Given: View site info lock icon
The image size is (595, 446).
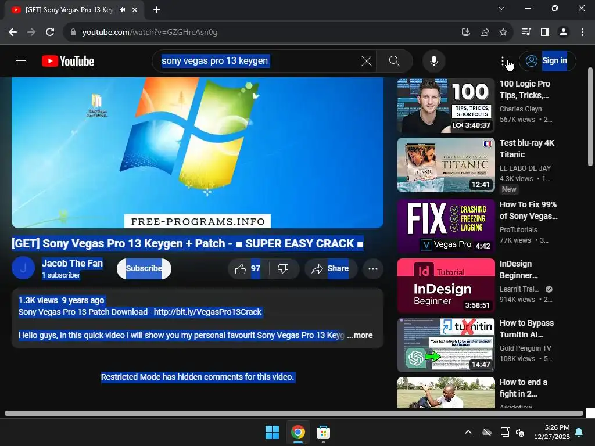Looking at the screenshot, I should tap(73, 33).
